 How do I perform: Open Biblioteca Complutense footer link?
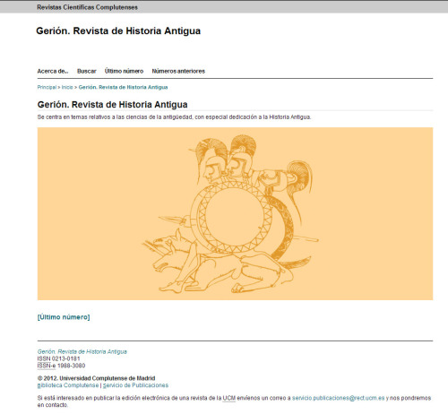coord(68,385)
